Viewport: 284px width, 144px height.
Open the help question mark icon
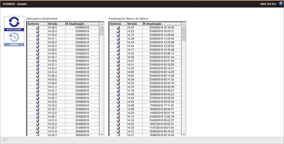(x=281, y=4)
